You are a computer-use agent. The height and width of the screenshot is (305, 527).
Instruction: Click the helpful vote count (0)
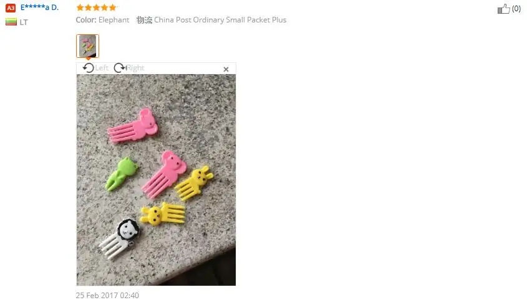tap(516, 9)
